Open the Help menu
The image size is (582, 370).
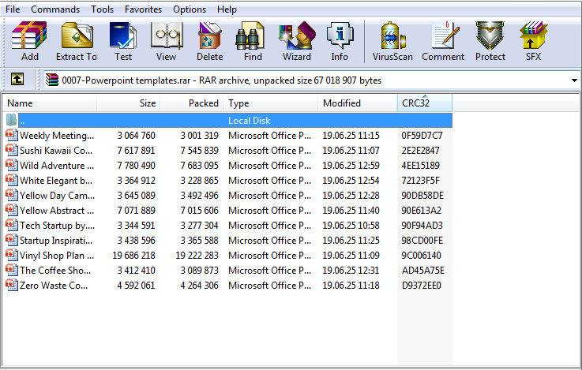click(227, 9)
